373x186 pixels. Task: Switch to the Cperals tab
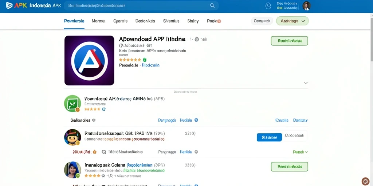pyautogui.click(x=120, y=21)
